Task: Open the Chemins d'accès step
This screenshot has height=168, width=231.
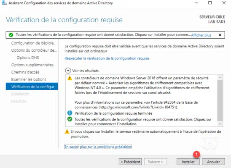Action: (x=25, y=72)
